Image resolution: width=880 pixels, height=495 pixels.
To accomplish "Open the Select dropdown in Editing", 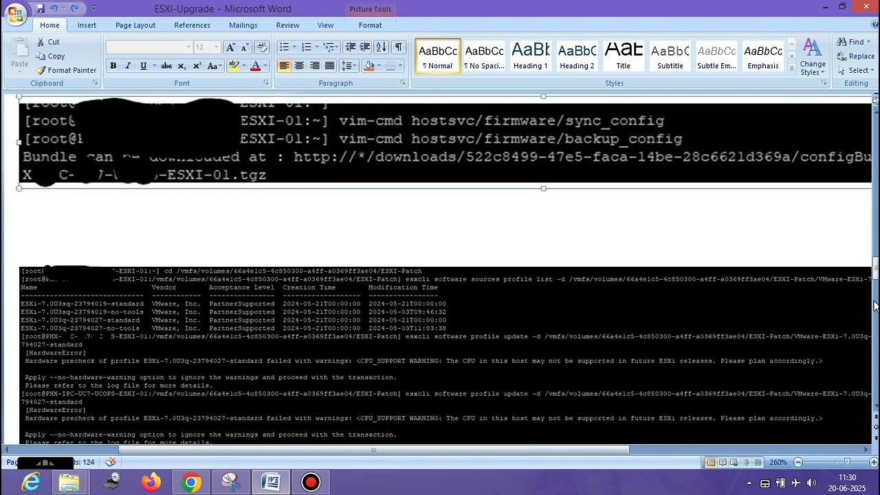I will 855,70.
